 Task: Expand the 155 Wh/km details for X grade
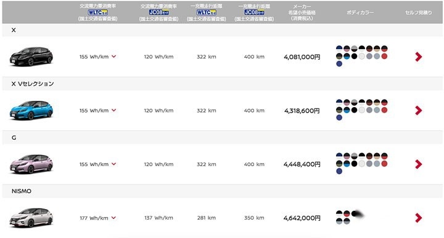[x=114, y=57]
